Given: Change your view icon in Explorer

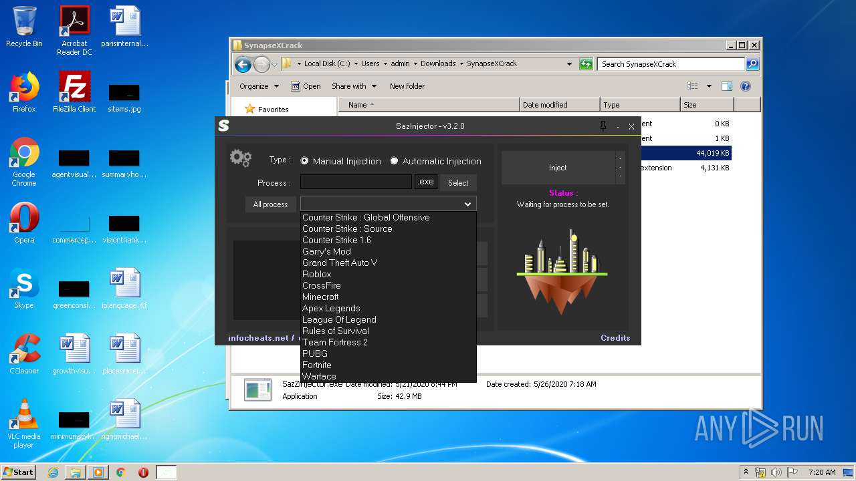Looking at the screenshot, I should (x=693, y=86).
